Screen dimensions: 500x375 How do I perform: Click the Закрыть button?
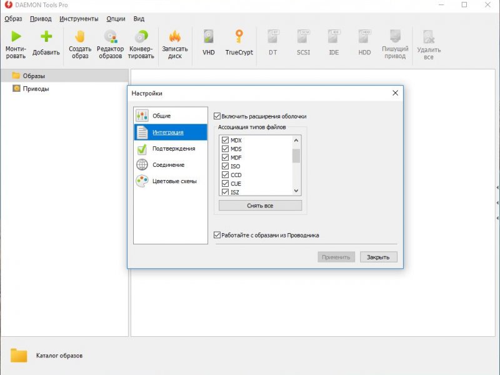pyautogui.click(x=379, y=257)
